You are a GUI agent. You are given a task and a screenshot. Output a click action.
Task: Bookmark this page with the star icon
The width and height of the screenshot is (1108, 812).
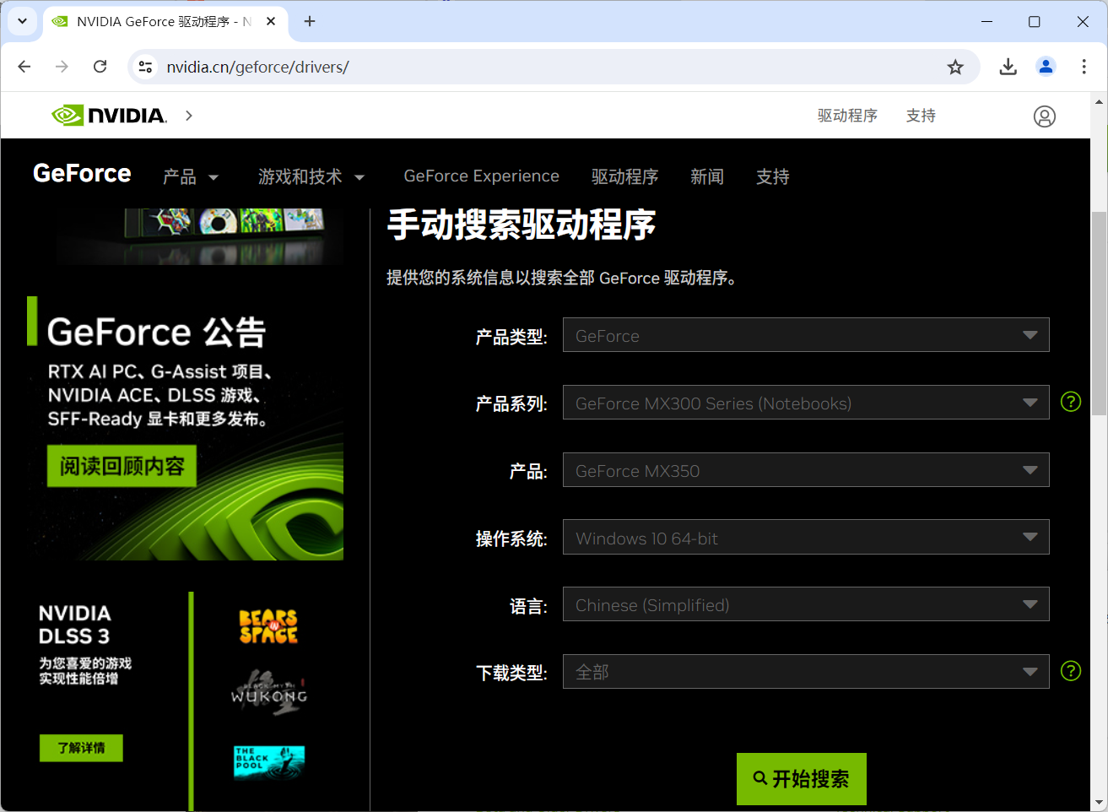click(955, 67)
